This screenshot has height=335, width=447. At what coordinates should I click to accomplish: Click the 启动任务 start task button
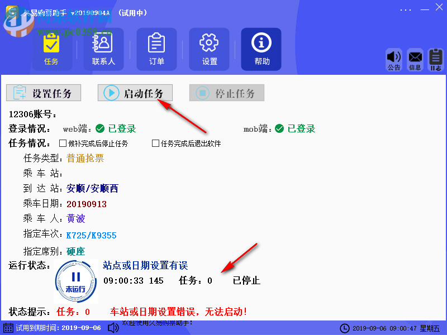[135, 93]
